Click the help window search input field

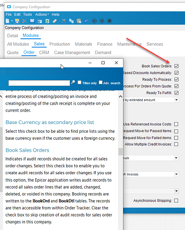tap(39, 83)
